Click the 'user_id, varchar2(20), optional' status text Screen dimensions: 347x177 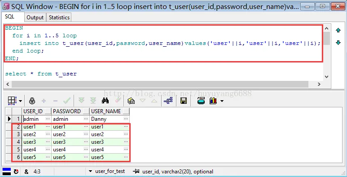(x=178, y=172)
